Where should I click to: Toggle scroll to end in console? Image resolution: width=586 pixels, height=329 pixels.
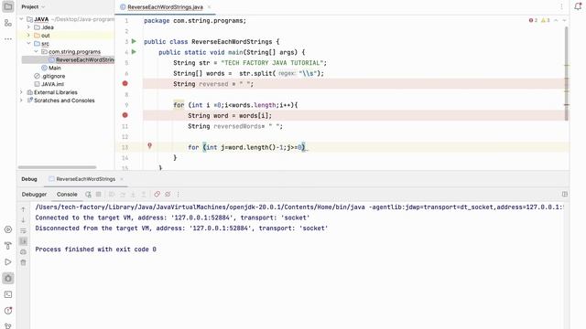[x=23, y=241]
